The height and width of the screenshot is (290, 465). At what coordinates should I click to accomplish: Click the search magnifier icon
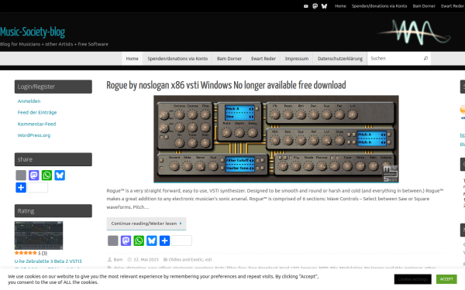point(425,59)
